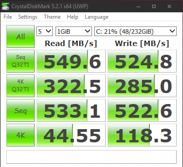Click the Write [MB/s] column header
The image size is (183, 167).
pos(142,43)
